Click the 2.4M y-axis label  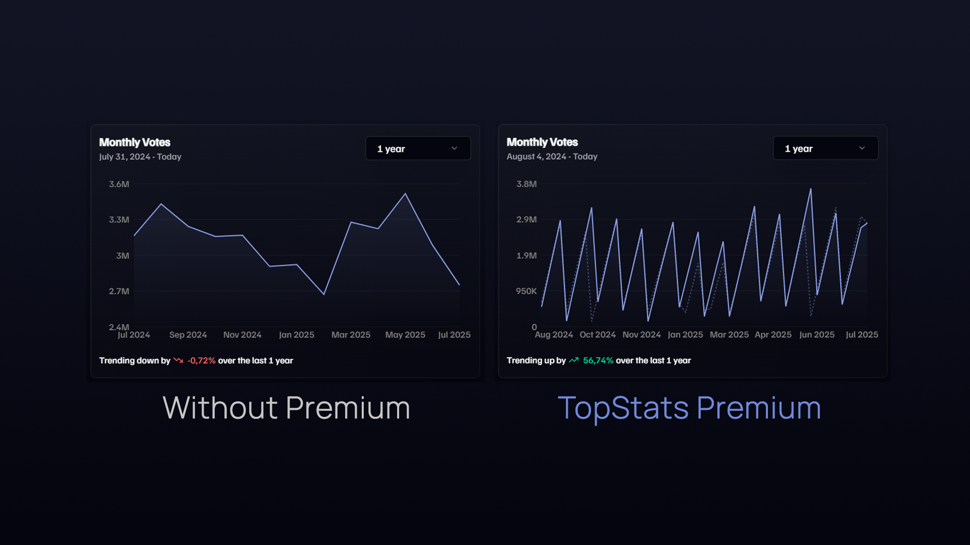(x=119, y=327)
